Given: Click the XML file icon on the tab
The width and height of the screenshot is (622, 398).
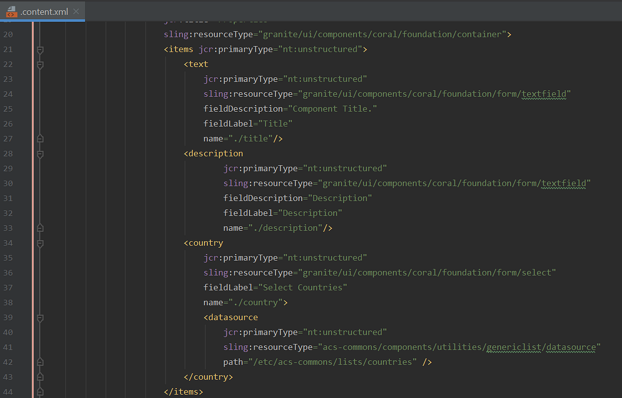Looking at the screenshot, I should click(11, 11).
